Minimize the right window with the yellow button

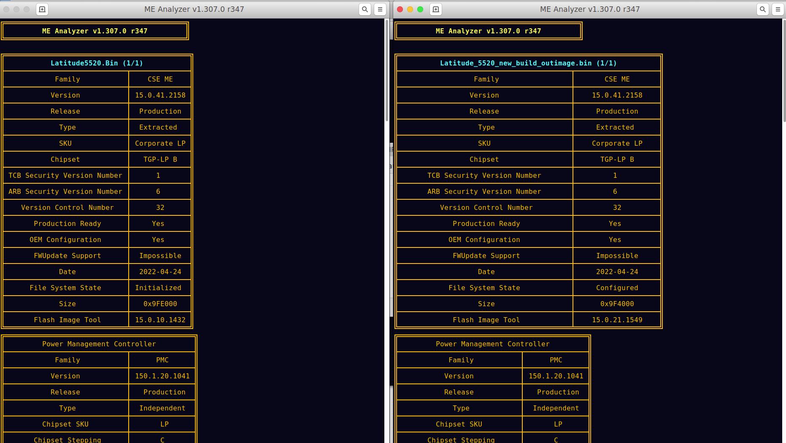tap(410, 9)
